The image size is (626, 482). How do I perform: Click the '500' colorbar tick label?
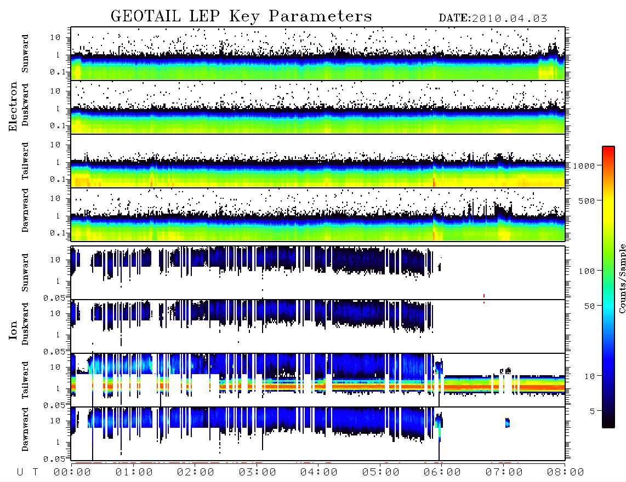(587, 200)
